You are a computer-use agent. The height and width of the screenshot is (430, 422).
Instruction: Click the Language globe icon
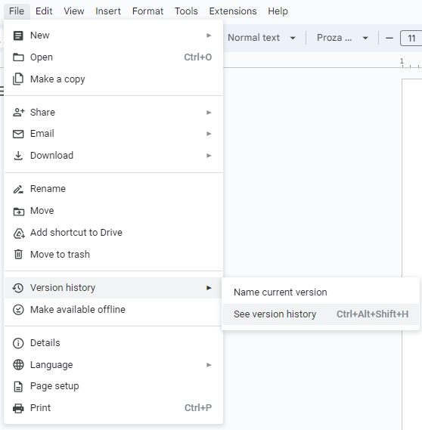tap(18, 365)
